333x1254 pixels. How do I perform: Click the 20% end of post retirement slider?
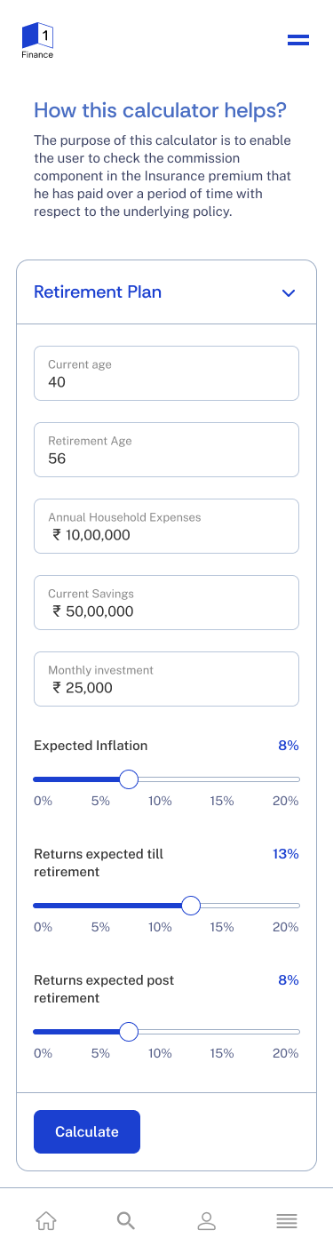[x=298, y=1032]
